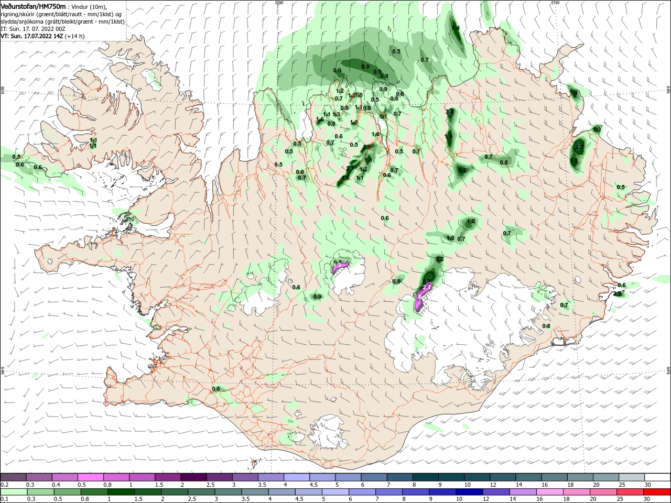Image resolution: width=671 pixels, height=503 pixels.
Task: Click the 3.4 precipitation value on the map
Action: 449,112
